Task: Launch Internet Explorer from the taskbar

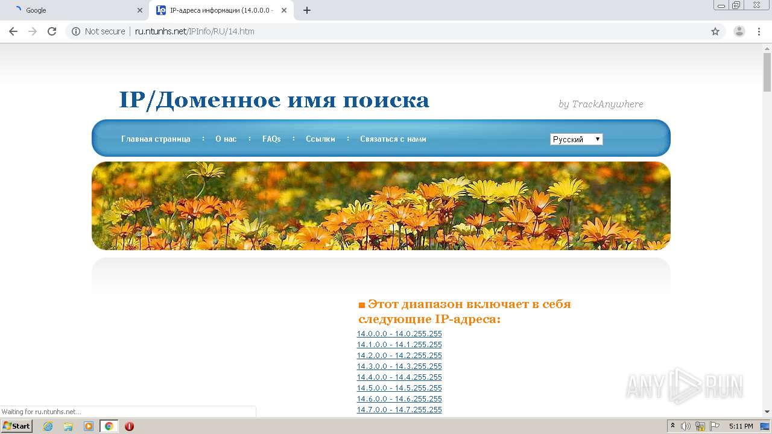Action: [48, 426]
